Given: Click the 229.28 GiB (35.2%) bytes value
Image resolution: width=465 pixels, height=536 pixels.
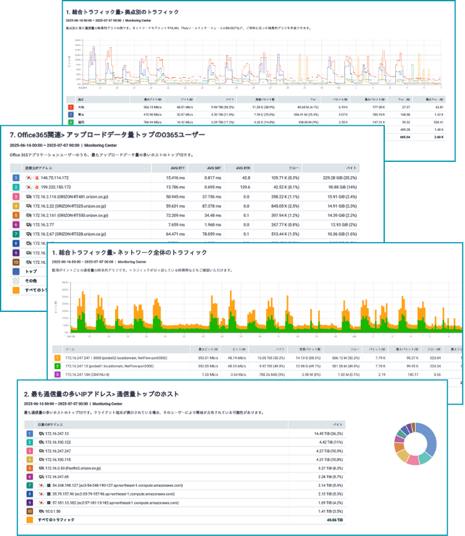Looking at the screenshot, I should (x=339, y=178).
